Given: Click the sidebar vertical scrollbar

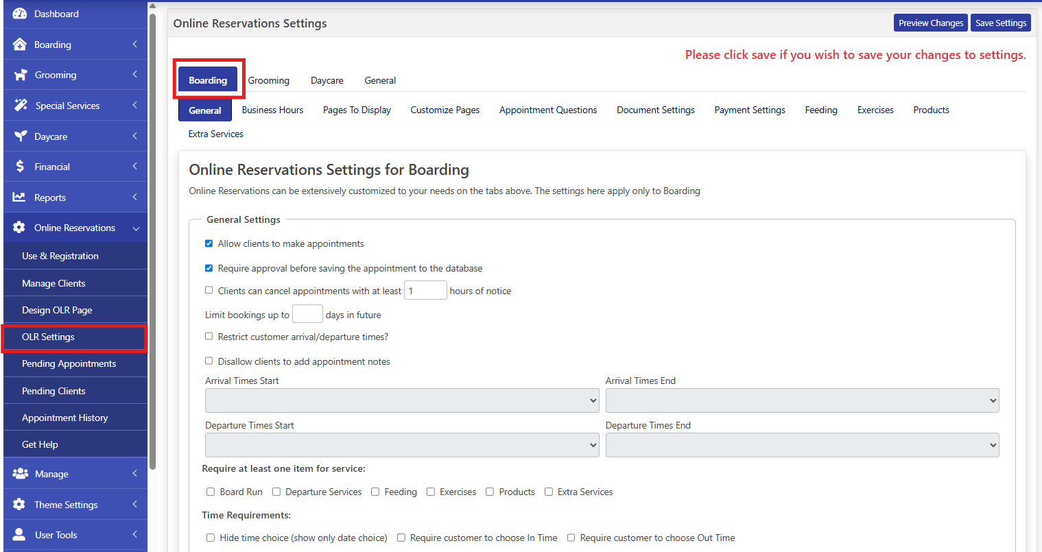Looking at the screenshot, I should [x=152, y=240].
